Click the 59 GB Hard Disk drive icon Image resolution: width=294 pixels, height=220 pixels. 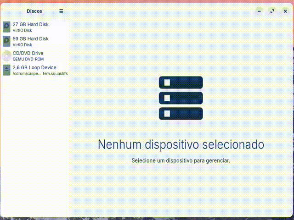6,42
